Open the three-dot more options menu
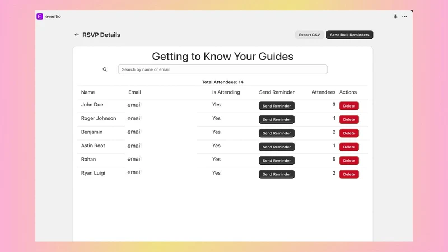 click(x=404, y=17)
